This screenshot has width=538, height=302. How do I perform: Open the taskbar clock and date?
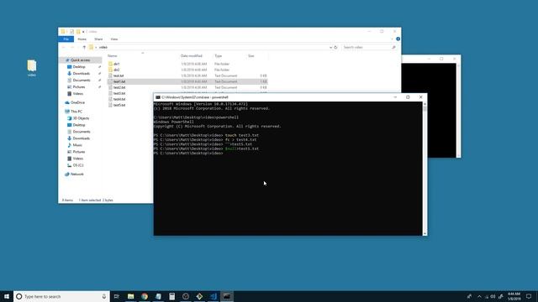(514, 296)
